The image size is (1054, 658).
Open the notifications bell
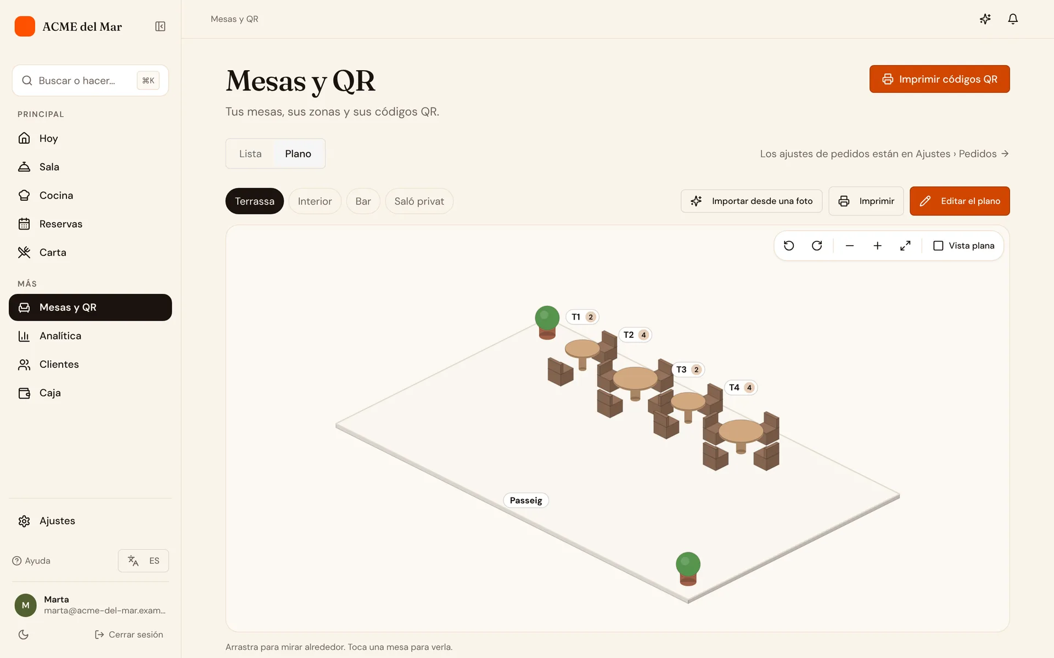click(x=1013, y=19)
